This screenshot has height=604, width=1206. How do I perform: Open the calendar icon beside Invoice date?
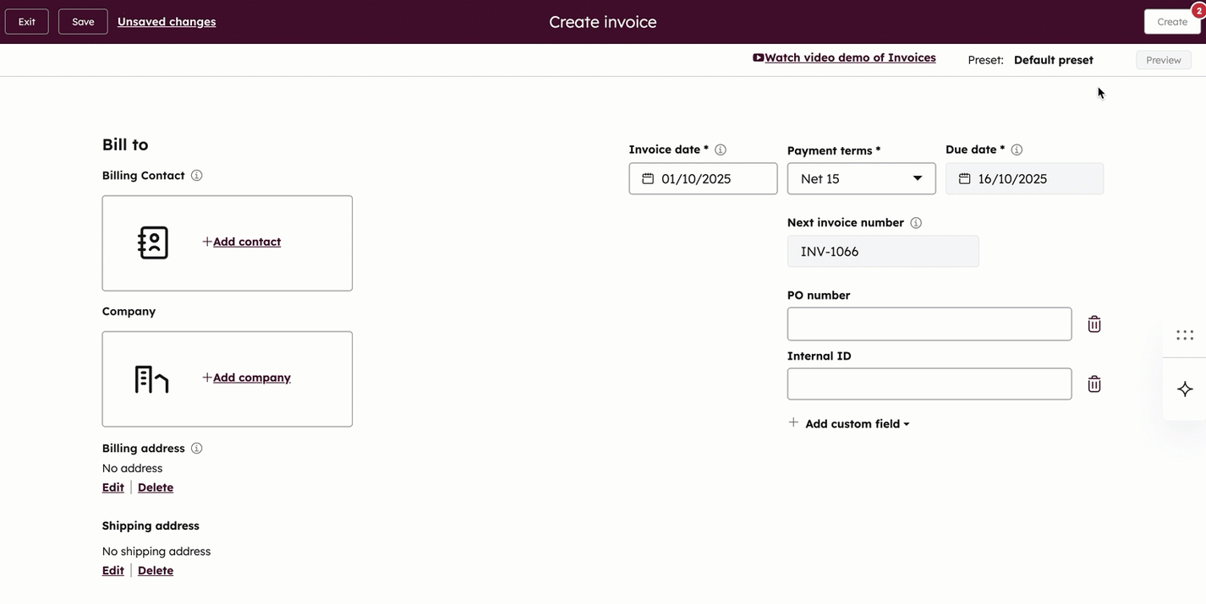click(x=647, y=178)
